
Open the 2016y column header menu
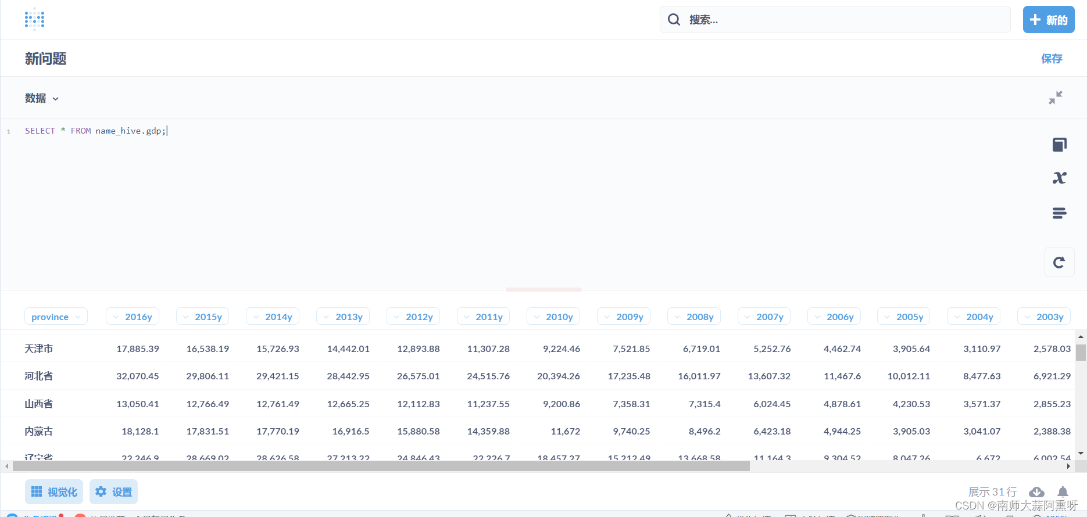tap(133, 317)
